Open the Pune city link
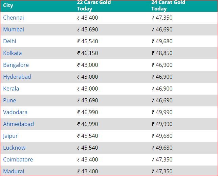Image resolution: width=218 pixels, height=176 pixels. 9,100
